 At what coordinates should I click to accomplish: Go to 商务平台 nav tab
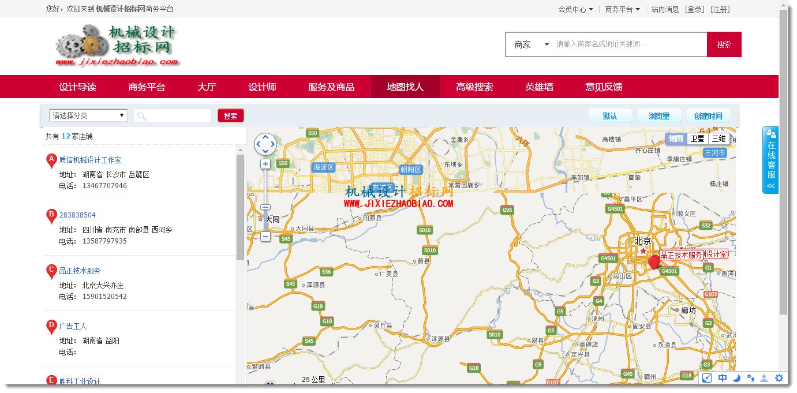(147, 87)
